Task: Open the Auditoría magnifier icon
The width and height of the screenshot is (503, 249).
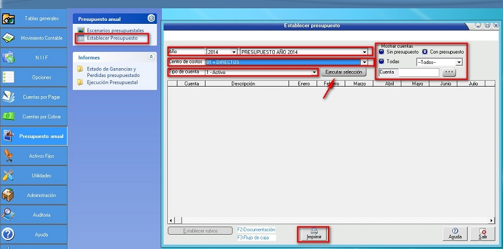Action: pos(9,214)
